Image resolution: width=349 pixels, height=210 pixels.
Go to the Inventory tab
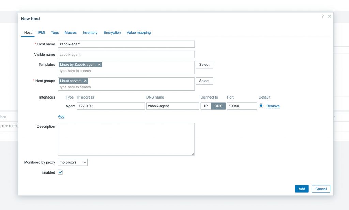click(x=90, y=32)
